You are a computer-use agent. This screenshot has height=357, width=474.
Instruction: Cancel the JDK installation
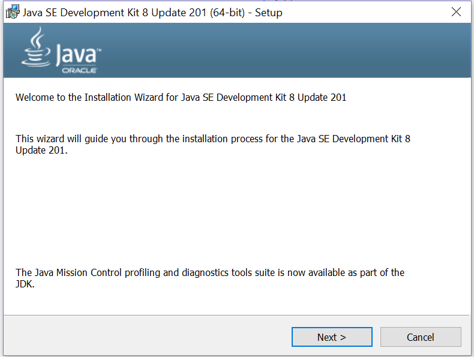(421, 337)
